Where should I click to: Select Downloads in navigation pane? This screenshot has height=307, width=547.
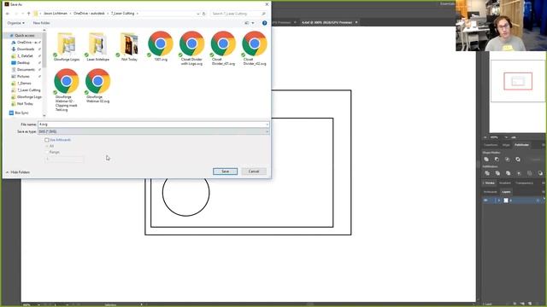coord(25,49)
